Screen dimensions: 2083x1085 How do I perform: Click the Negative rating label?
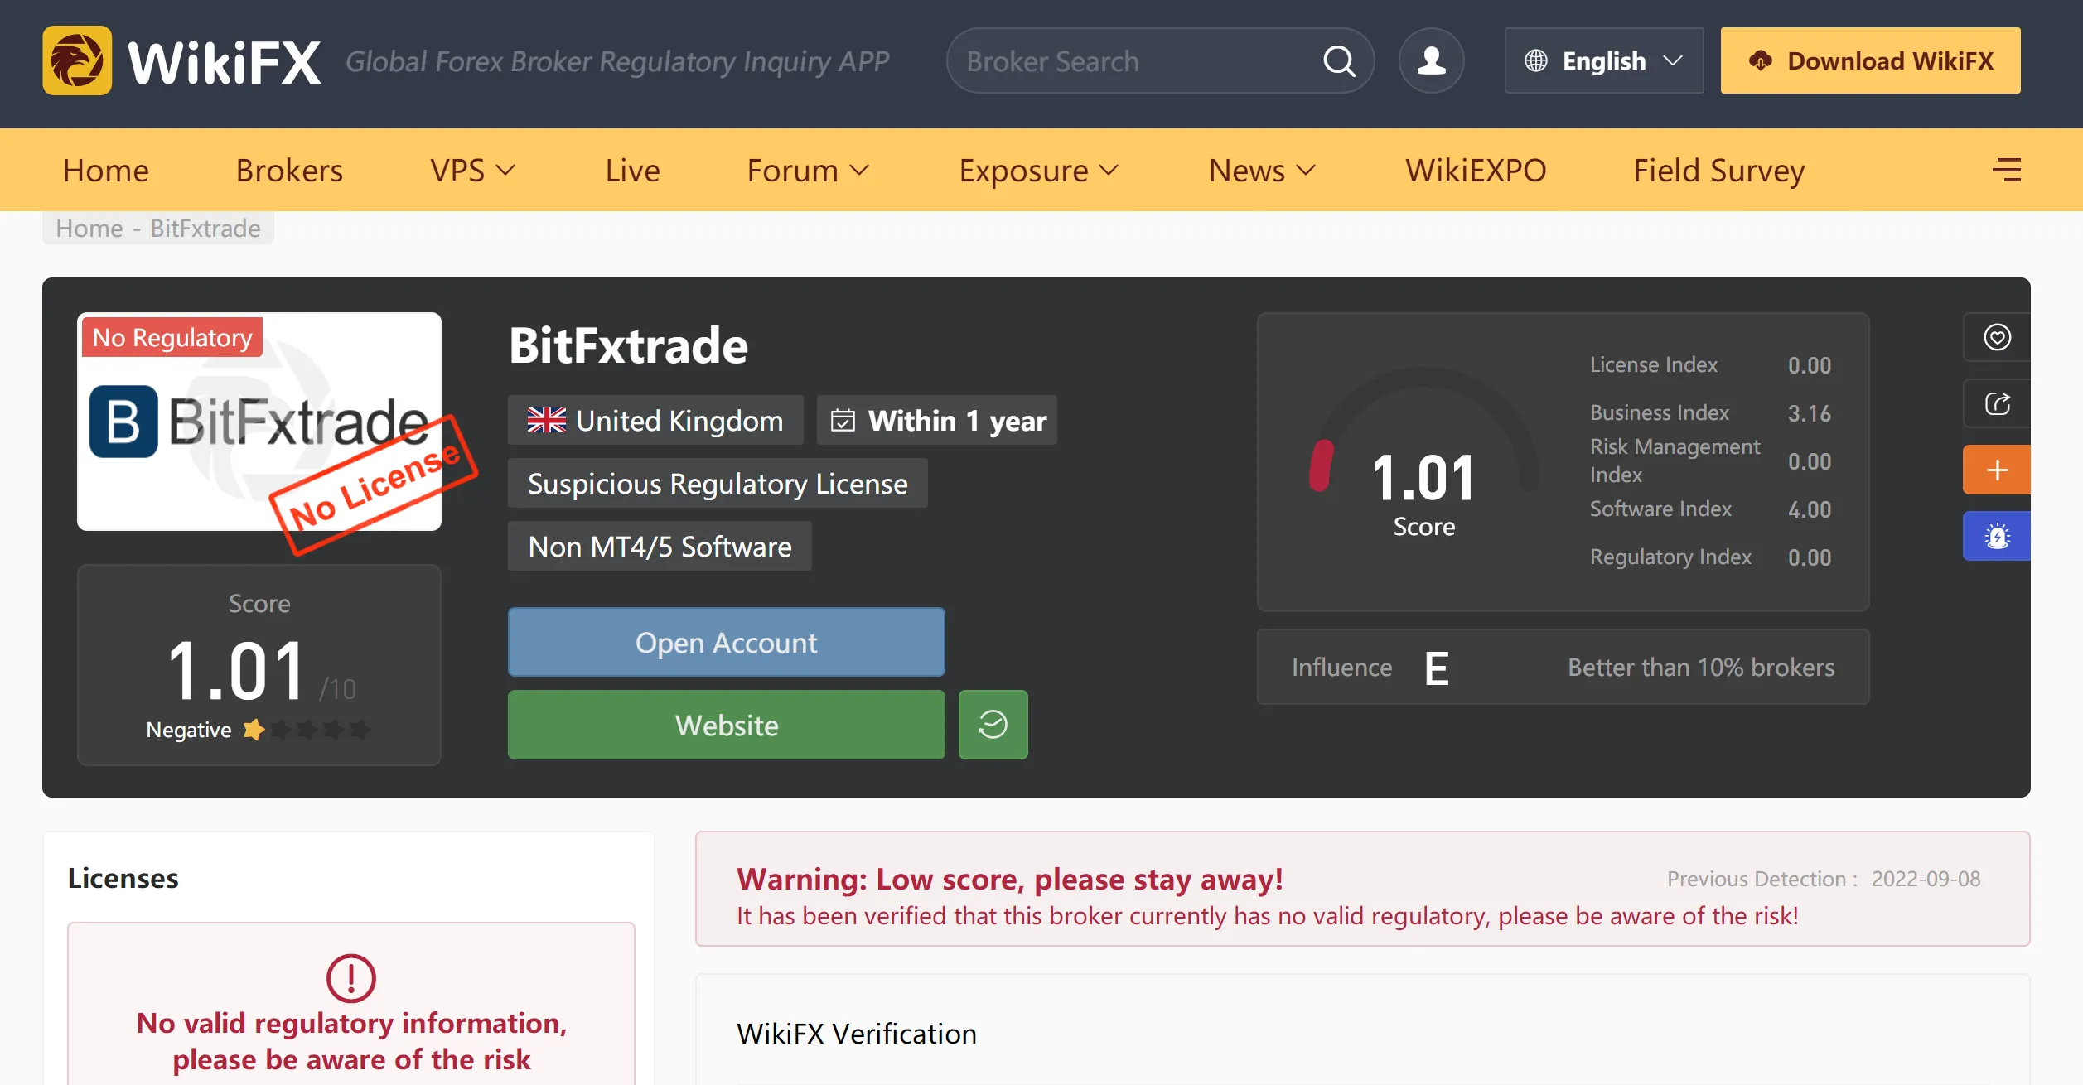pos(189,730)
